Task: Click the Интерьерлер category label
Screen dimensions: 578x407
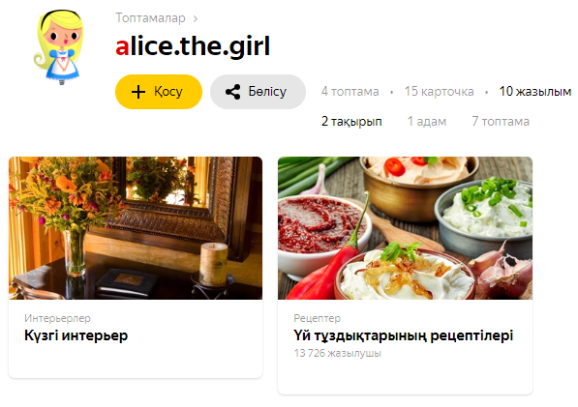Action: coord(57,318)
